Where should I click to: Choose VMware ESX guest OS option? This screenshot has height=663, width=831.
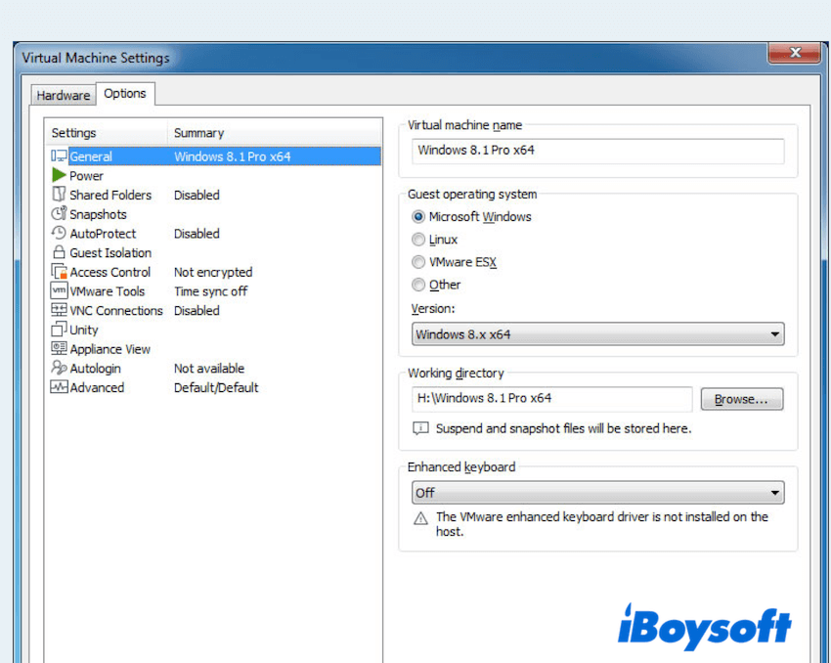click(x=418, y=262)
